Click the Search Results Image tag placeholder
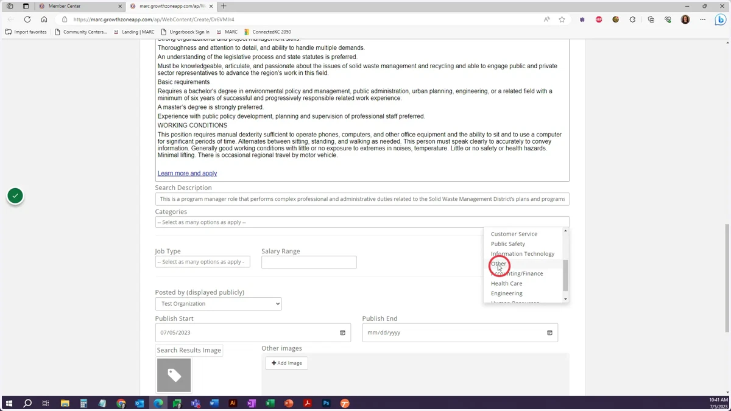731x411 pixels. [x=174, y=375]
